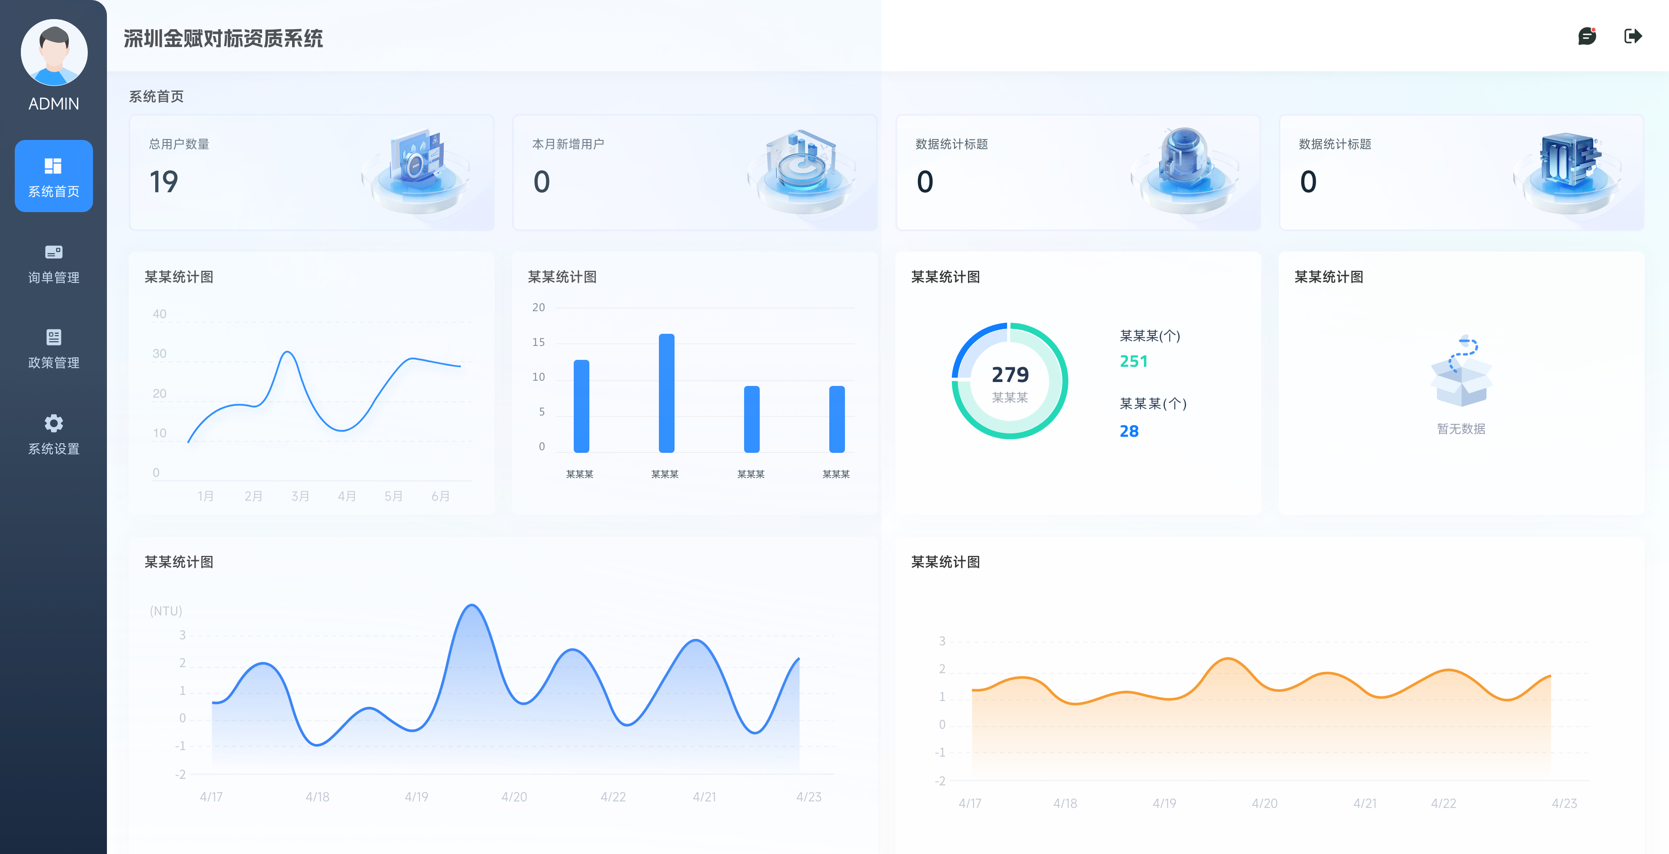1669x854 pixels.
Task: Go to 系统首页 menu item
Action: click(x=54, y=176)
